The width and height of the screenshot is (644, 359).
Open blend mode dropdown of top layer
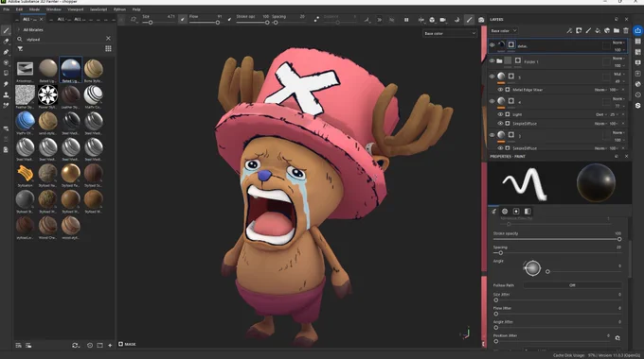point(619,43)
